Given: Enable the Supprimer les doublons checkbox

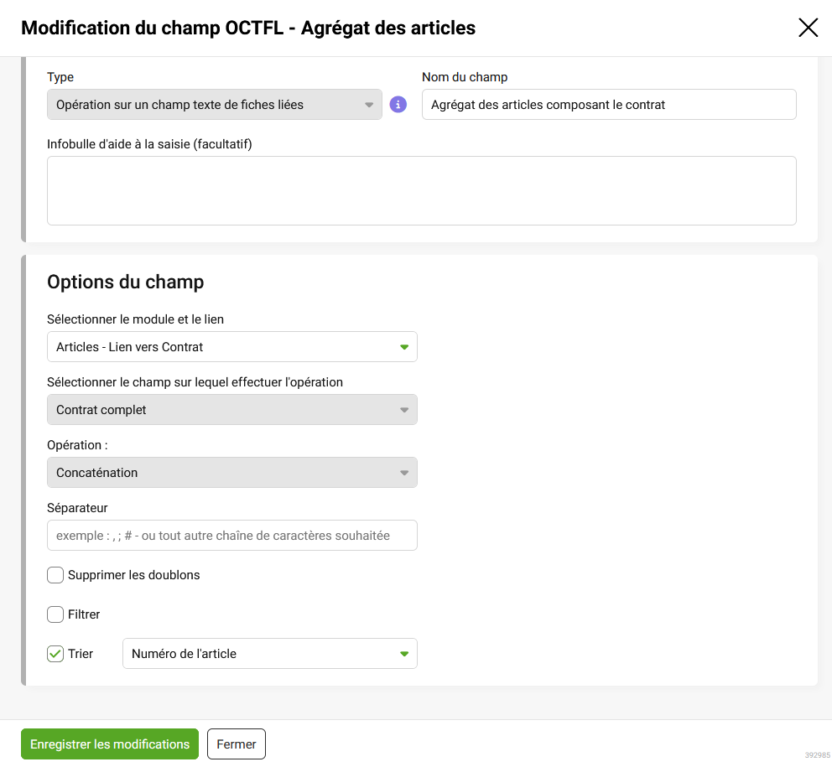Looking at the screenshot, I should point(55,575).
